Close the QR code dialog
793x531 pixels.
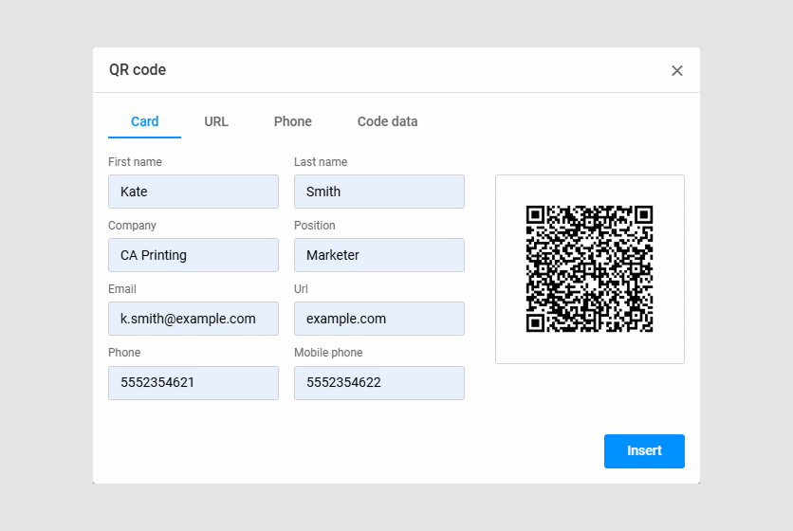(x=676, y=71)
